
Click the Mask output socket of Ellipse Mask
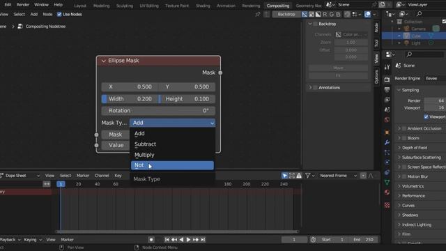click(220, 73)
